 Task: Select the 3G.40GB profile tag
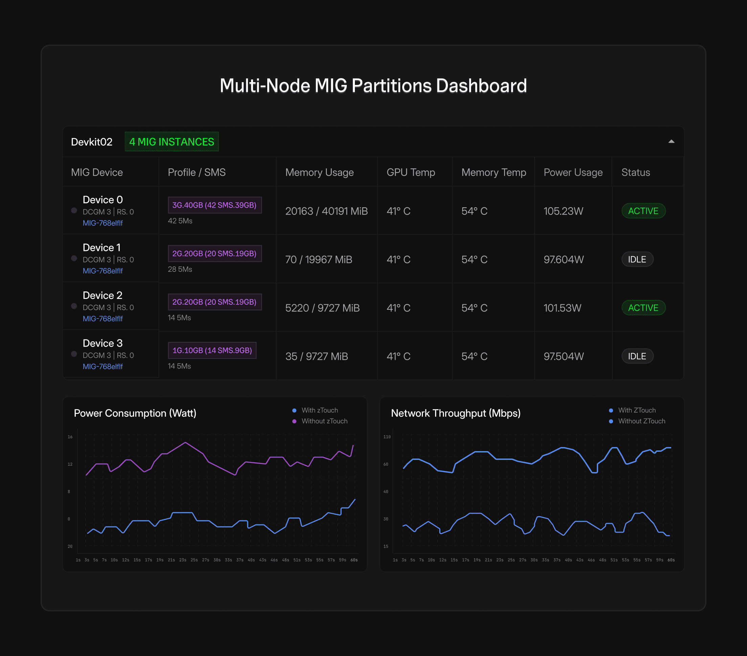point(214,205)
